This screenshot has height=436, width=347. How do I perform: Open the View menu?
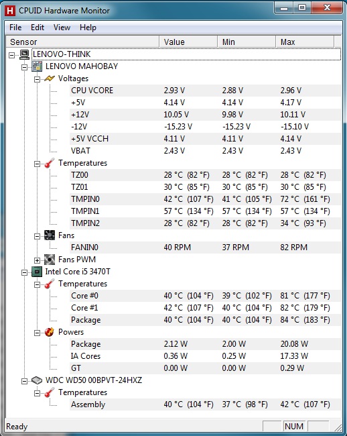62,28
